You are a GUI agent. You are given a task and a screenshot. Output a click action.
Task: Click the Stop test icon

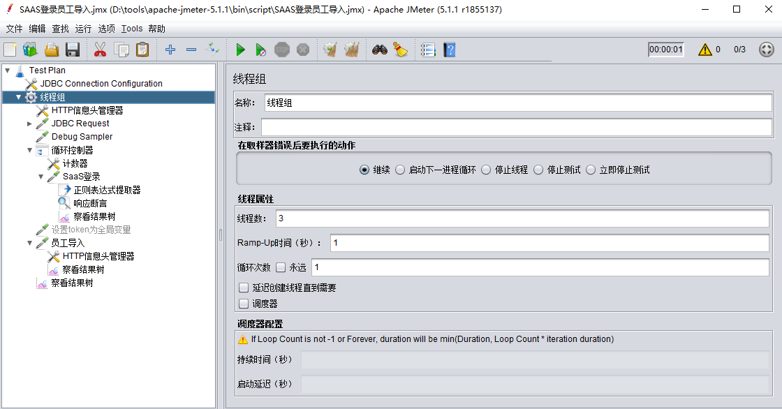[x=282, y=50]
